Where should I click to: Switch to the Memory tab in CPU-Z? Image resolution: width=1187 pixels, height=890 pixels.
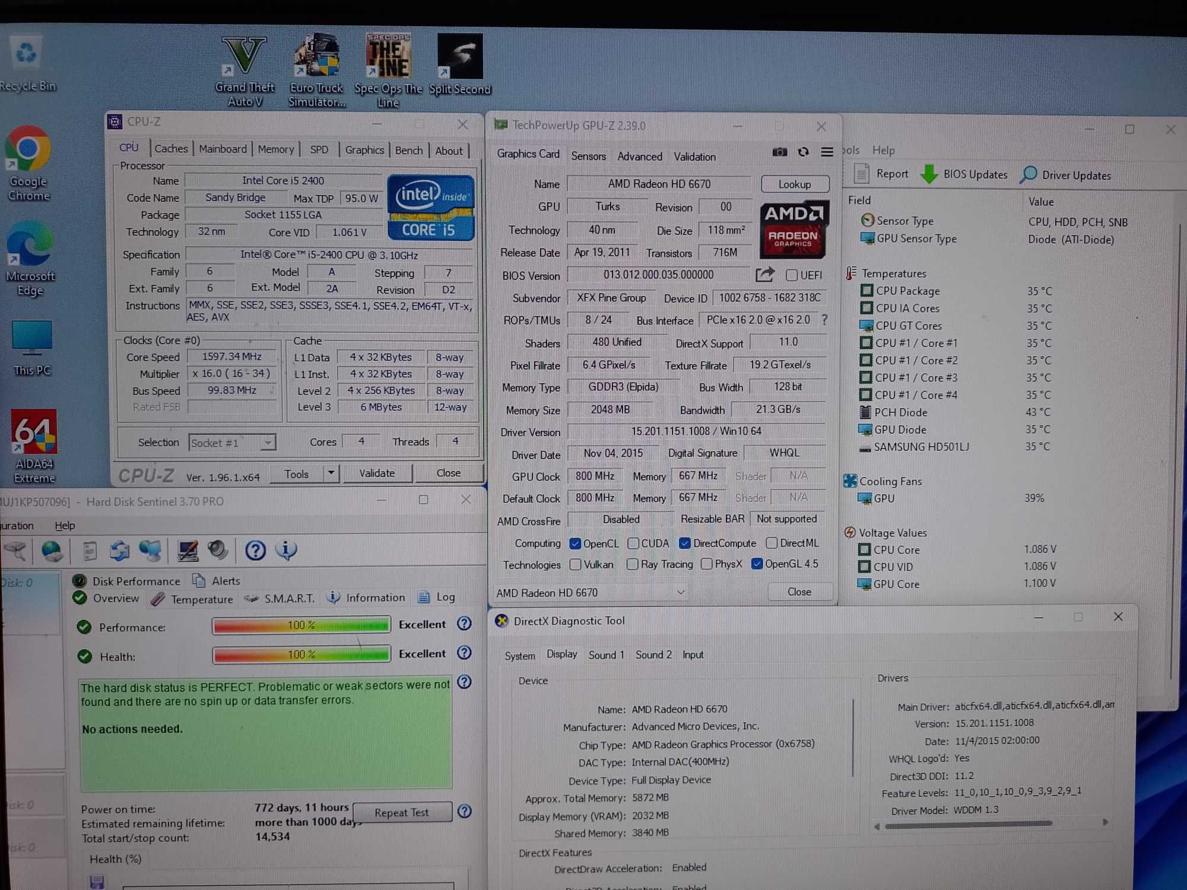coord(276,150)
